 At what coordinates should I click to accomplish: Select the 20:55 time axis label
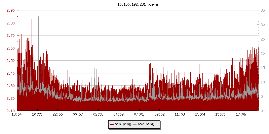(37, 115)
